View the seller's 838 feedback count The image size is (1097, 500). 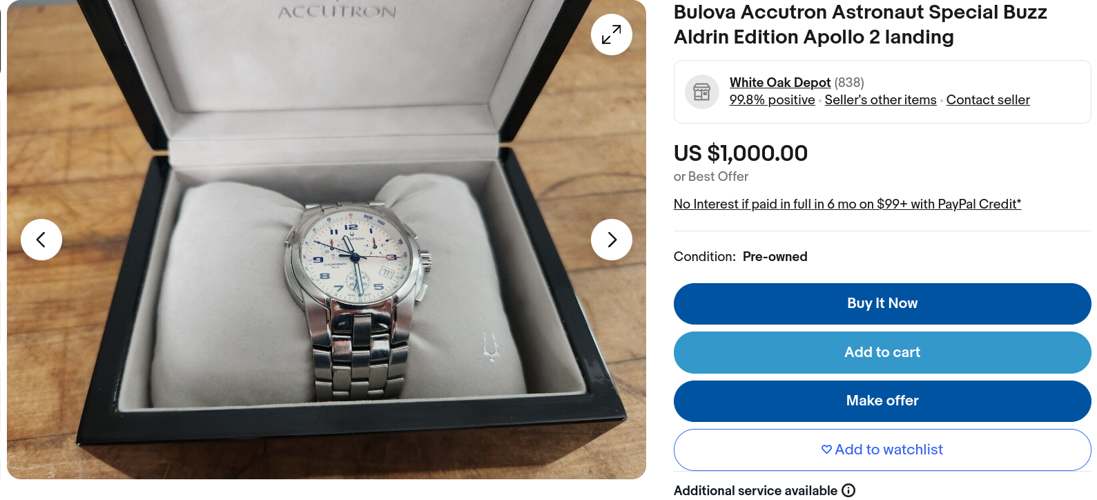[x=849, y=83]
